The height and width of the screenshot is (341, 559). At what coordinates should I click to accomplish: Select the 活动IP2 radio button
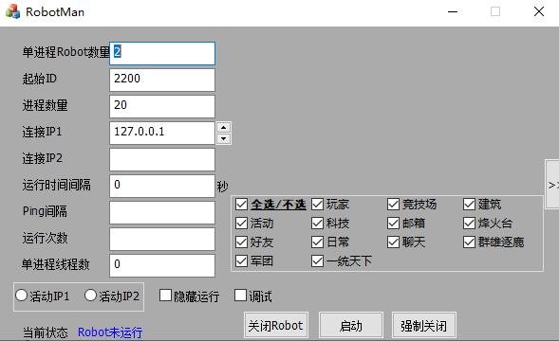coord(90,296)
